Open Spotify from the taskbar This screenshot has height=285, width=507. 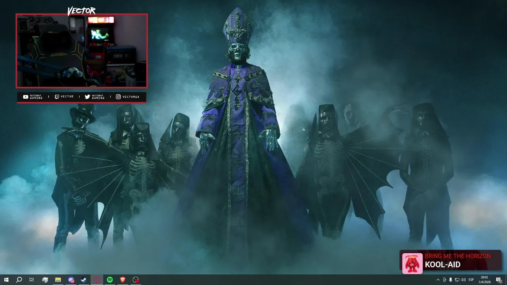coord(110,280)
